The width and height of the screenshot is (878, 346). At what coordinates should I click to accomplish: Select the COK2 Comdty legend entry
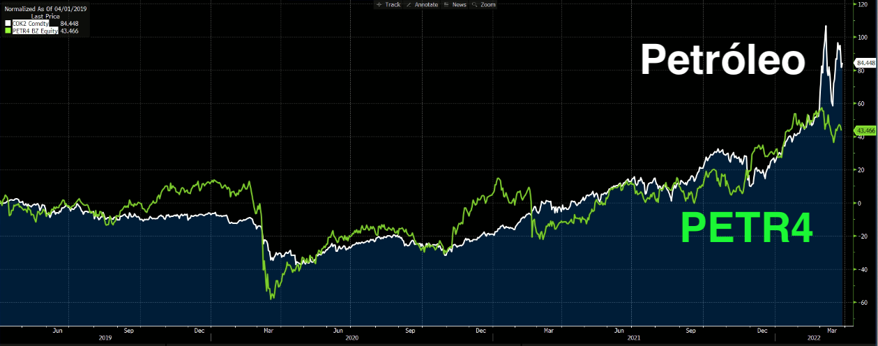pos(31,23)
